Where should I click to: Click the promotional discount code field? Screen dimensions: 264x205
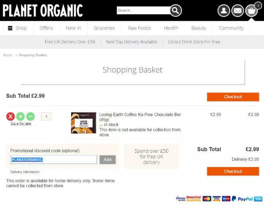point(54,160)
